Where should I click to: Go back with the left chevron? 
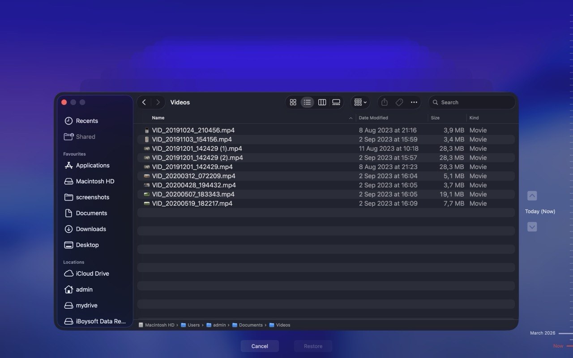coord(144,102)
